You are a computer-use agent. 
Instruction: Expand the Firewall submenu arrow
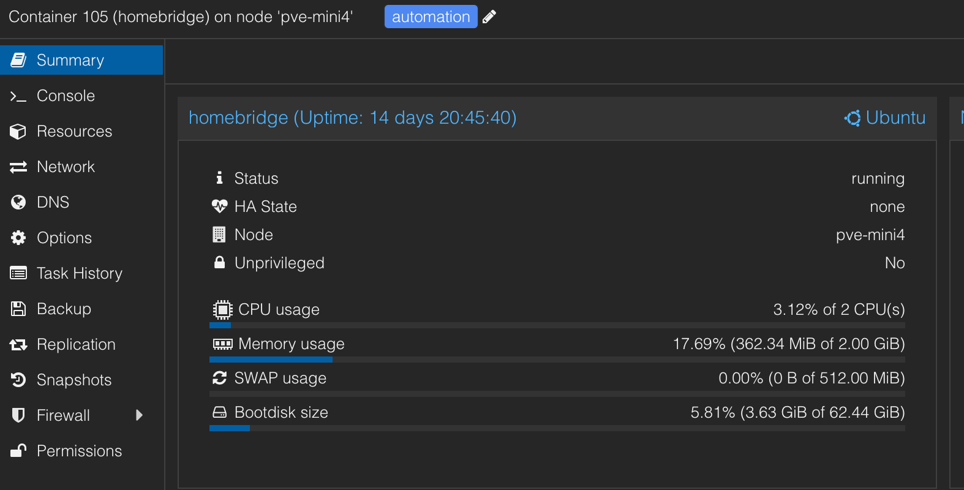(139, 416)
